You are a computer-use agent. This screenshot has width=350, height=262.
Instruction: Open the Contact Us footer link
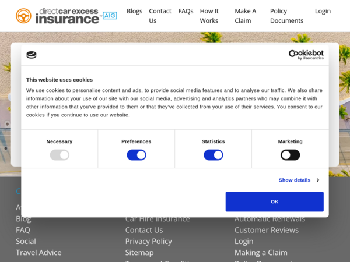[x=144, y=230]
